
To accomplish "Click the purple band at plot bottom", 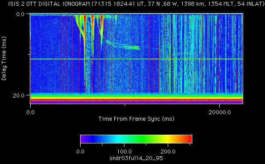I will click(x=137, y=102).
